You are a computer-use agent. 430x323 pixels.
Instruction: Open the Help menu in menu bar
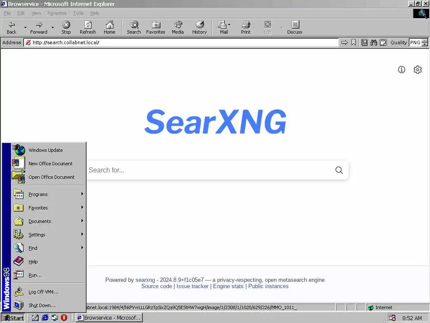pyautogui.click(x=94, y=13)
